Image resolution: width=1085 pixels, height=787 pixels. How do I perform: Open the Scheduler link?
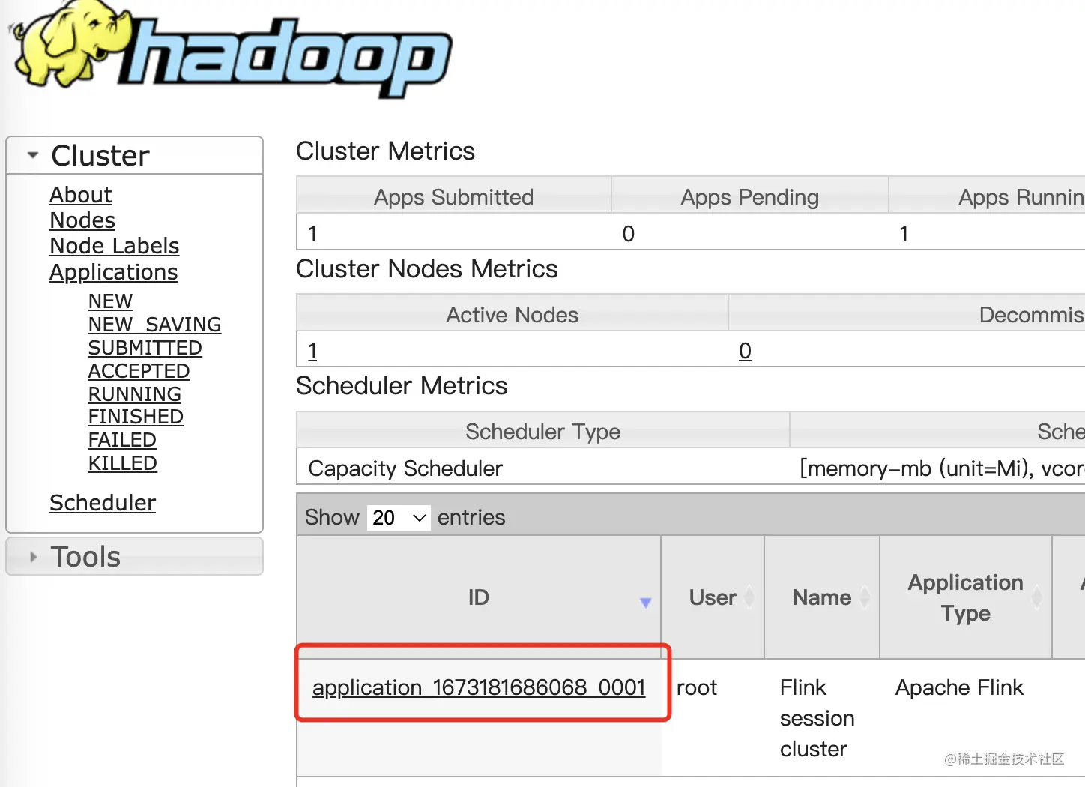tap(103, 503)
